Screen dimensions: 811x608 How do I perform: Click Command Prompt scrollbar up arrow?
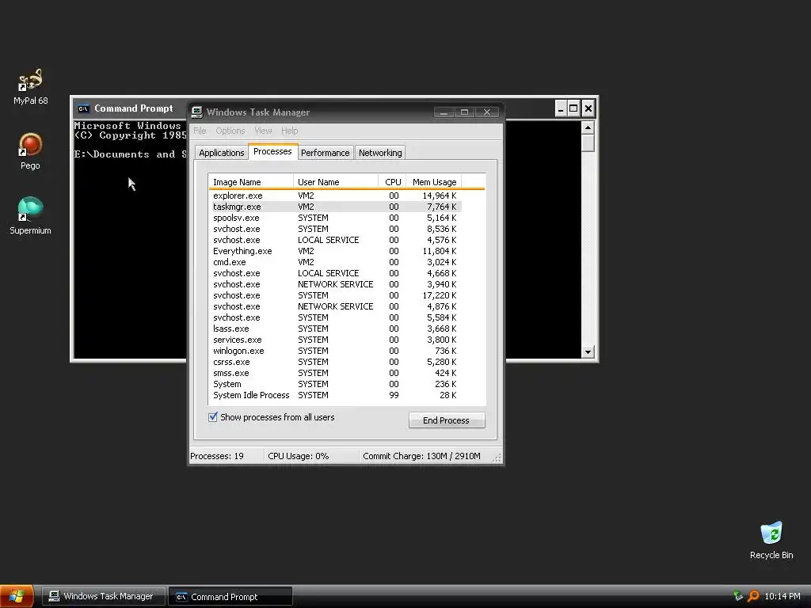point(588,127)
